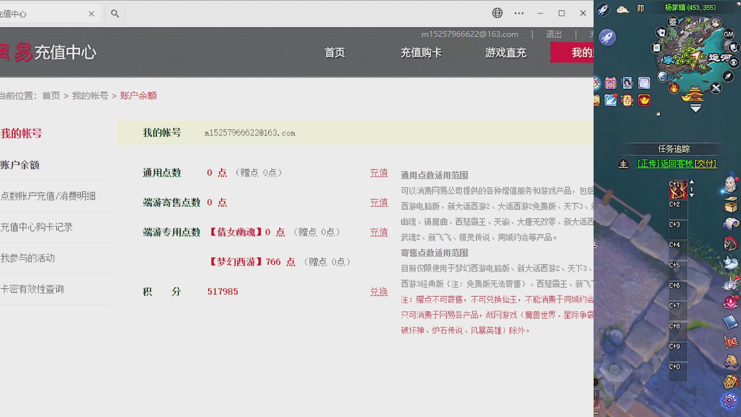Go to 首页 in the top navigation
Viewport: 741px width, 417px height.
click(x=335, y=53)
